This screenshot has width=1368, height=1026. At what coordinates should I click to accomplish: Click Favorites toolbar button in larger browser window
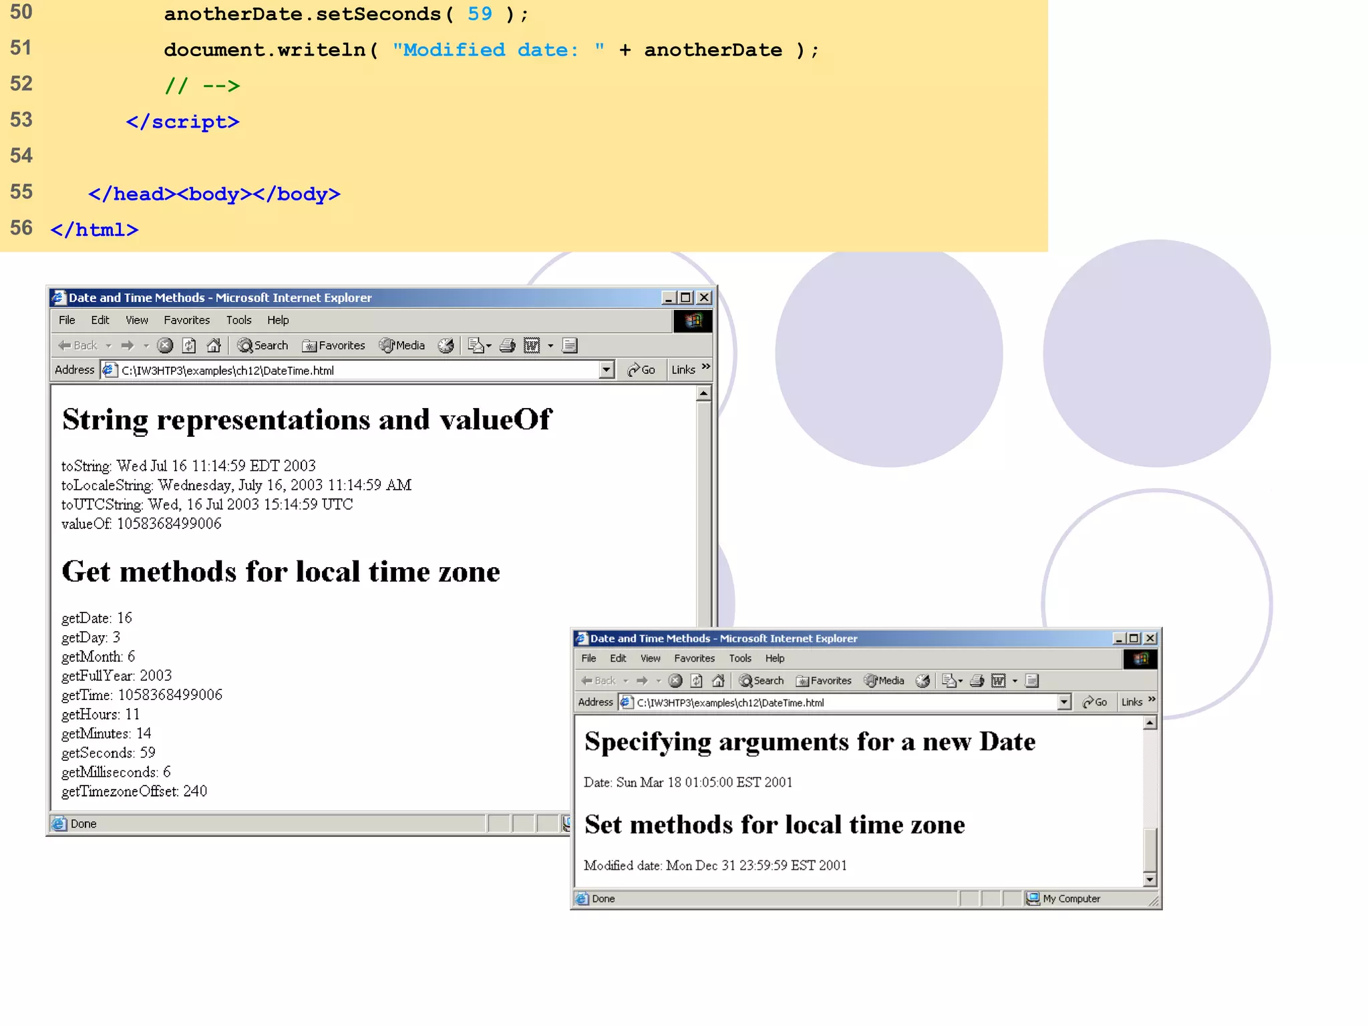(333, 345)
